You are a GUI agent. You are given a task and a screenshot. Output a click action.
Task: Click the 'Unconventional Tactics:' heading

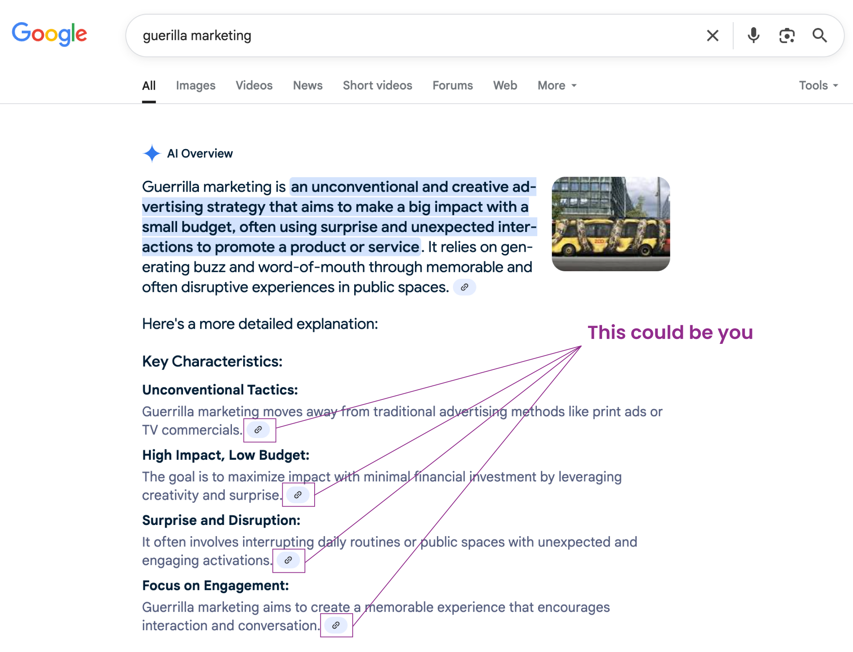click(x=220, y=390)
